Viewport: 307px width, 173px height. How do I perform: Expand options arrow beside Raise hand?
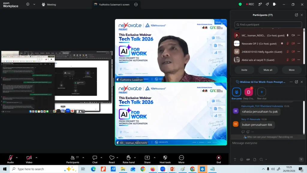135,157
